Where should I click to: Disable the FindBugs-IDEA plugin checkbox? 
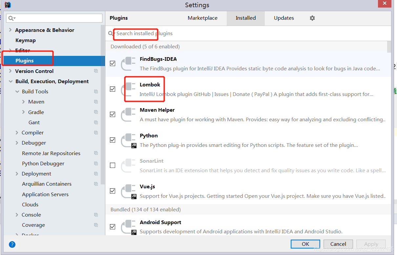click(x=113, y=63)
